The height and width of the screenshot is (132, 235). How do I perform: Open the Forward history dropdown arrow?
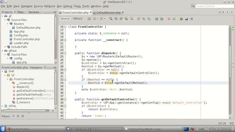point(104,19)
